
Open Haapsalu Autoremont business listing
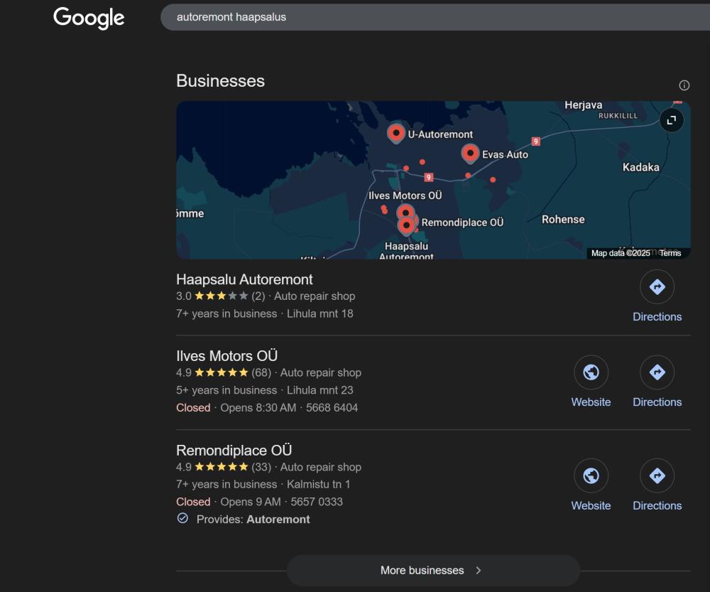point(244,279)
